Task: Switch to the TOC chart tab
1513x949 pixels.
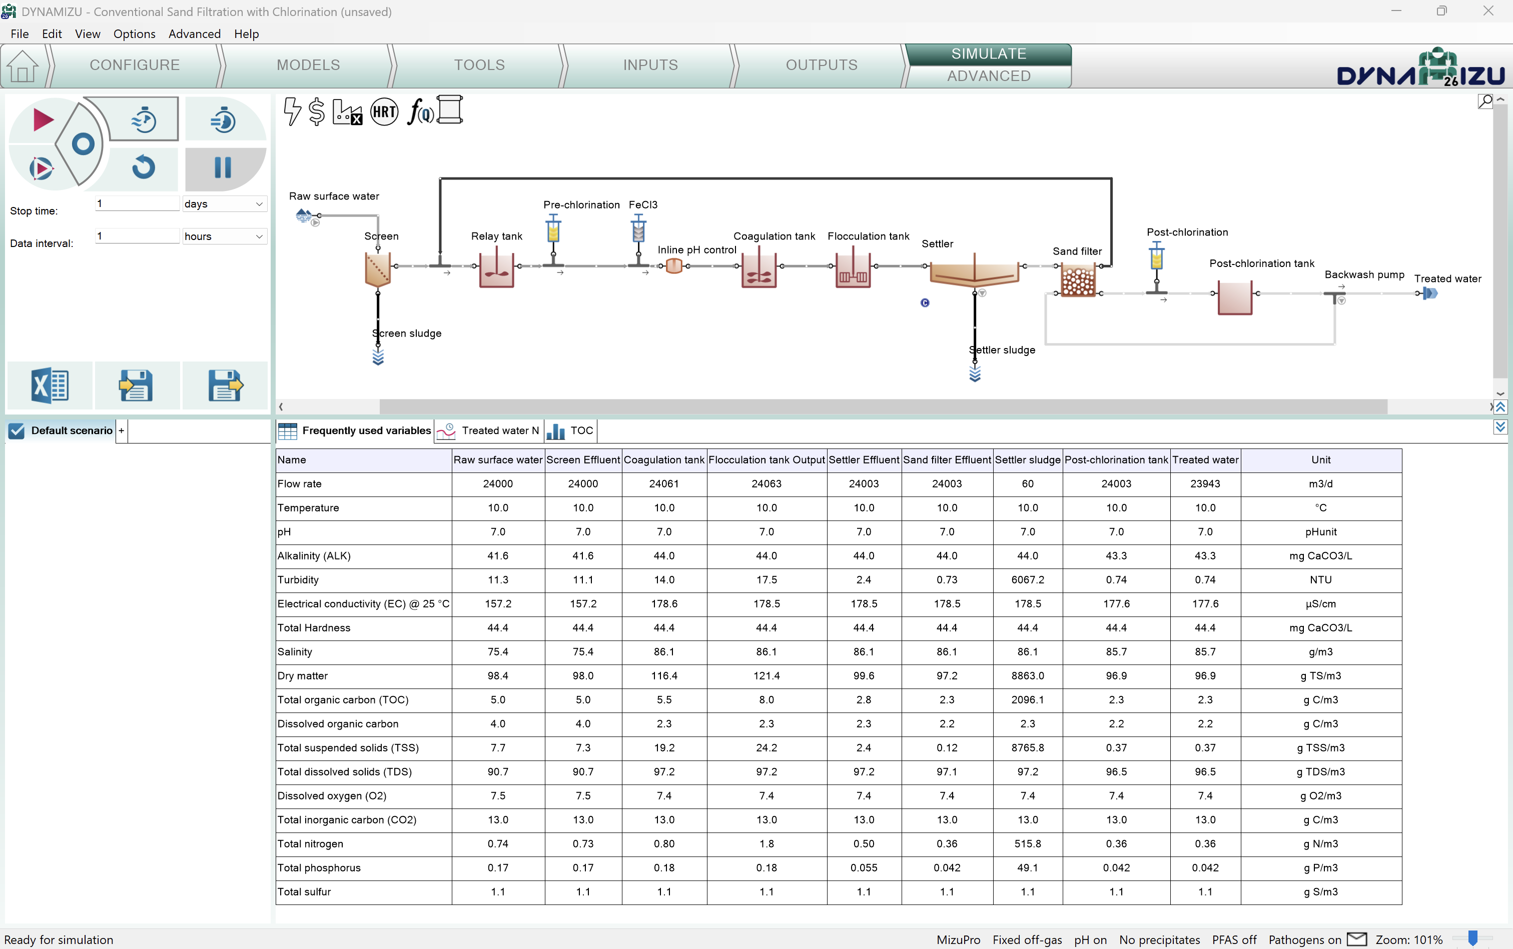Action: pyautogui.click(x=570, y=430)
